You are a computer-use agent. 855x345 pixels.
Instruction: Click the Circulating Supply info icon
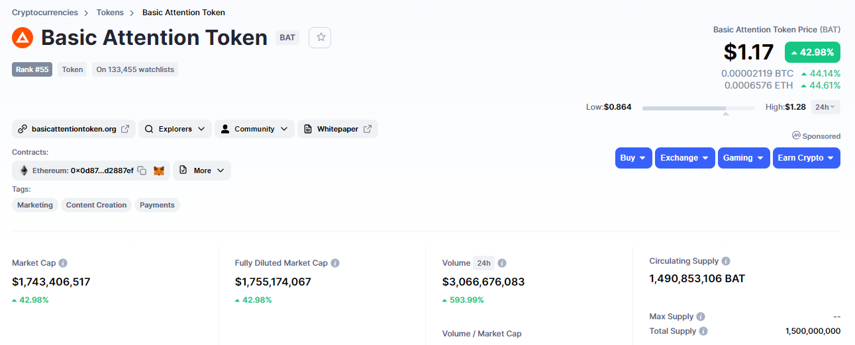pos(726,261)
